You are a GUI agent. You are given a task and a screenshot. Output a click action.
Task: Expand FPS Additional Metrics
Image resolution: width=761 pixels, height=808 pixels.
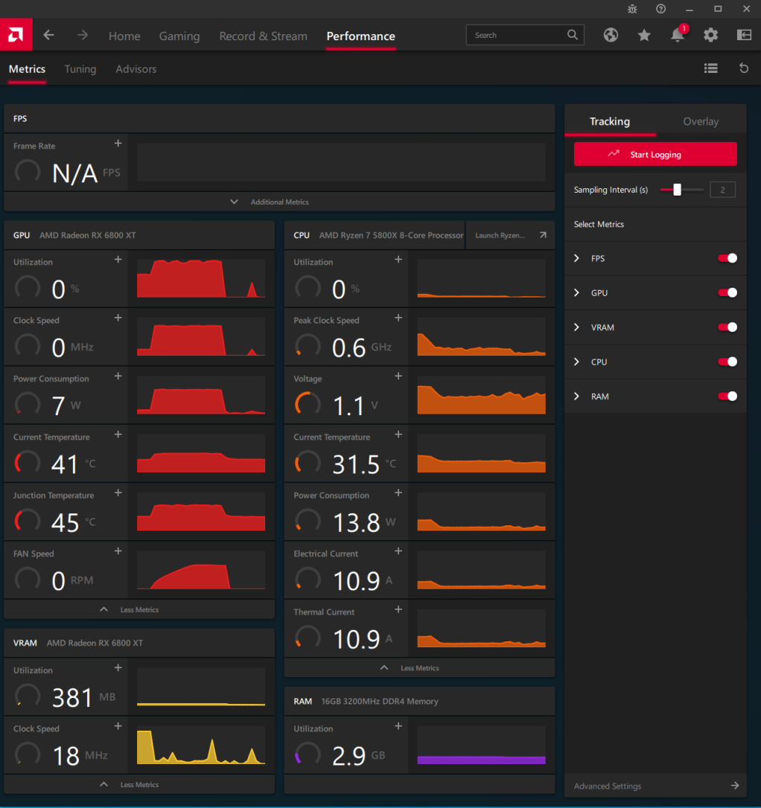click(279, 202)
